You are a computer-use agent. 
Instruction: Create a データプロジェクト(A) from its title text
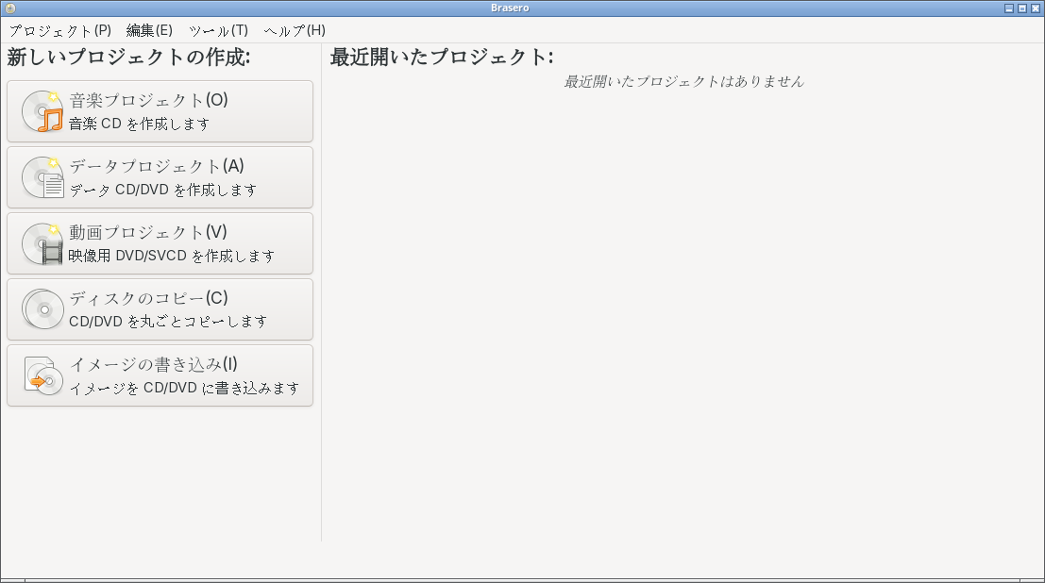pos(157,166)
